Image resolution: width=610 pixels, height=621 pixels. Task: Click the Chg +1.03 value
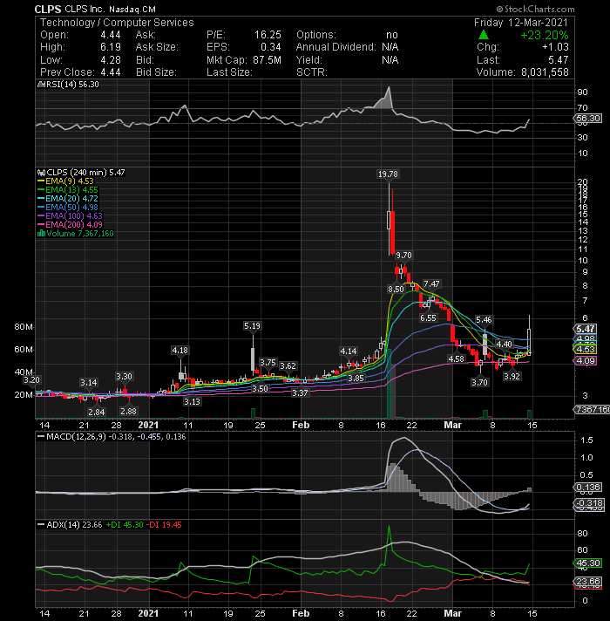[x=555, y=47]
